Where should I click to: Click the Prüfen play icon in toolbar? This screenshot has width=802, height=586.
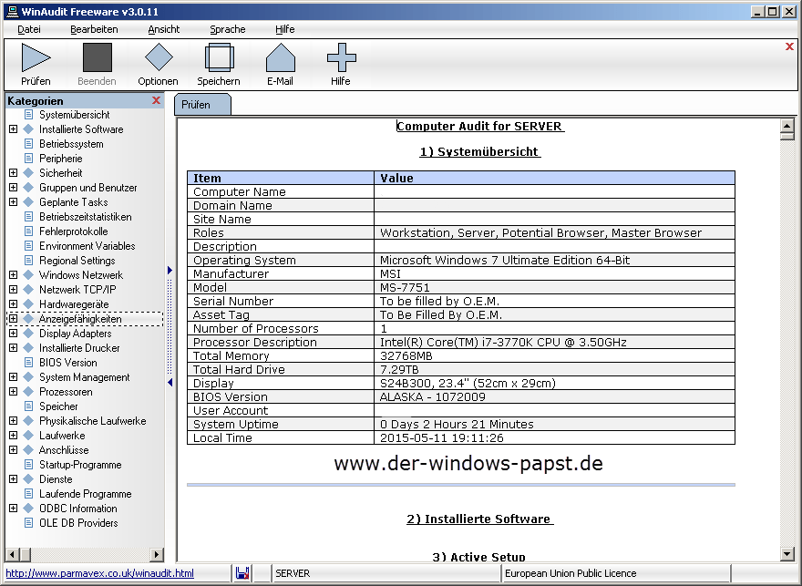36,58
